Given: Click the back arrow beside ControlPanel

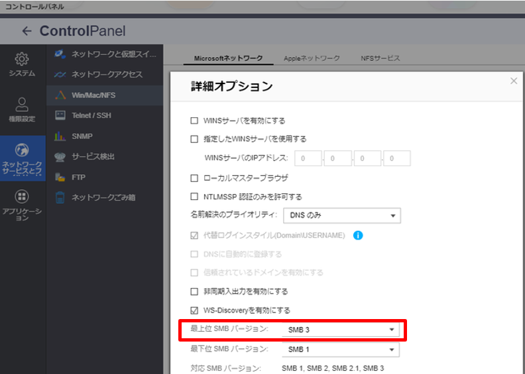Looking at the screenshot, I should [27, 31].
